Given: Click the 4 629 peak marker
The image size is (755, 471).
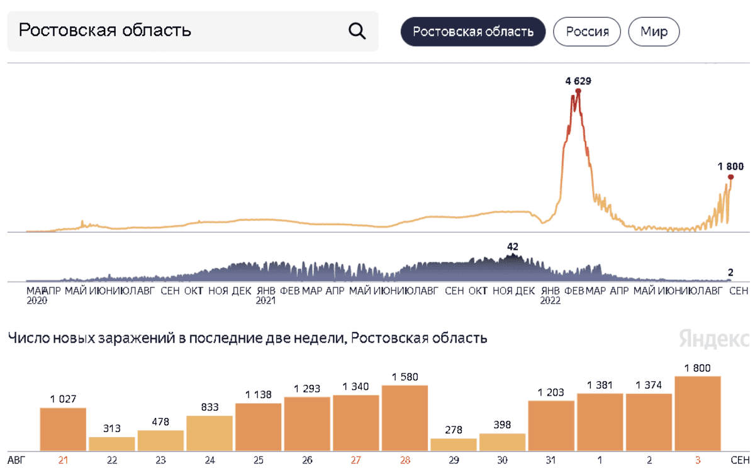Looking at the screenshot, I should [578, 91].
